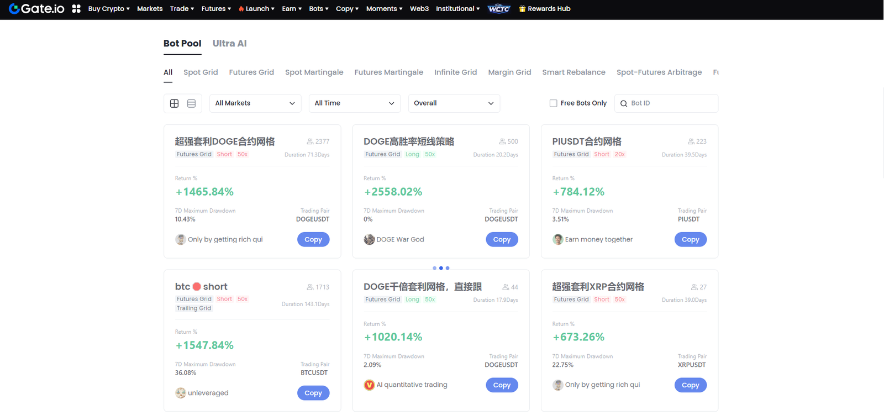Viewport: 884px width, 415px height.
Task: Copy the DOGE千倍套利网格 bot
Action: pyautogui.click(x=502, y=385)
